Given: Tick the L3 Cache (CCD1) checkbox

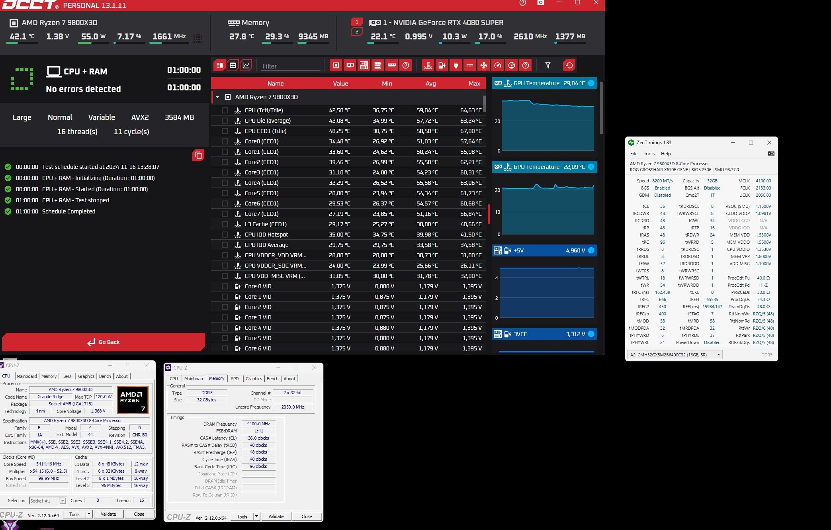Looking at the screenshot, I should 225,224.
